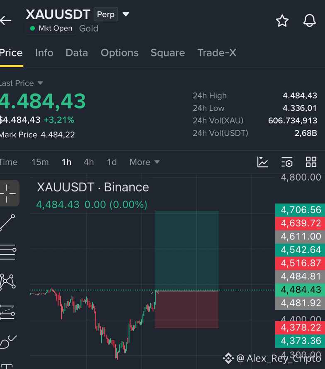
Task: Open the chart indicators icon
Action: click(x=262, y=162)
